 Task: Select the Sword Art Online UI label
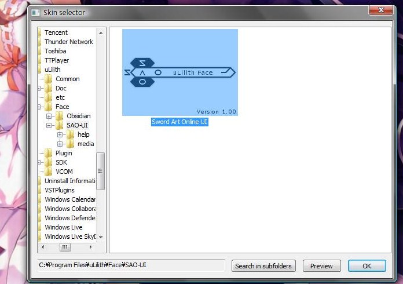tap(179, 122)
